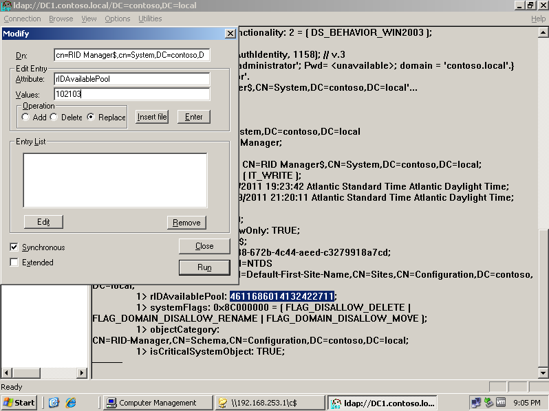Open the Browse menu
549x411 pixels.
[x=61, y=19]
